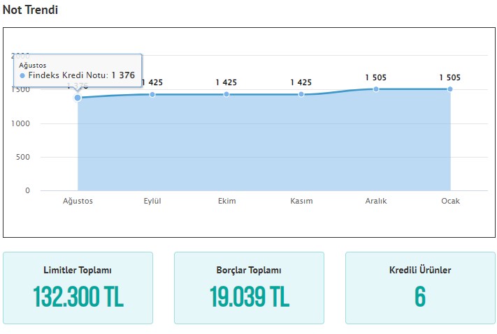The height and width of the screenshot is (334, 497).
Task: Click the Ocak x-axis label
Action: coord(450,202)
